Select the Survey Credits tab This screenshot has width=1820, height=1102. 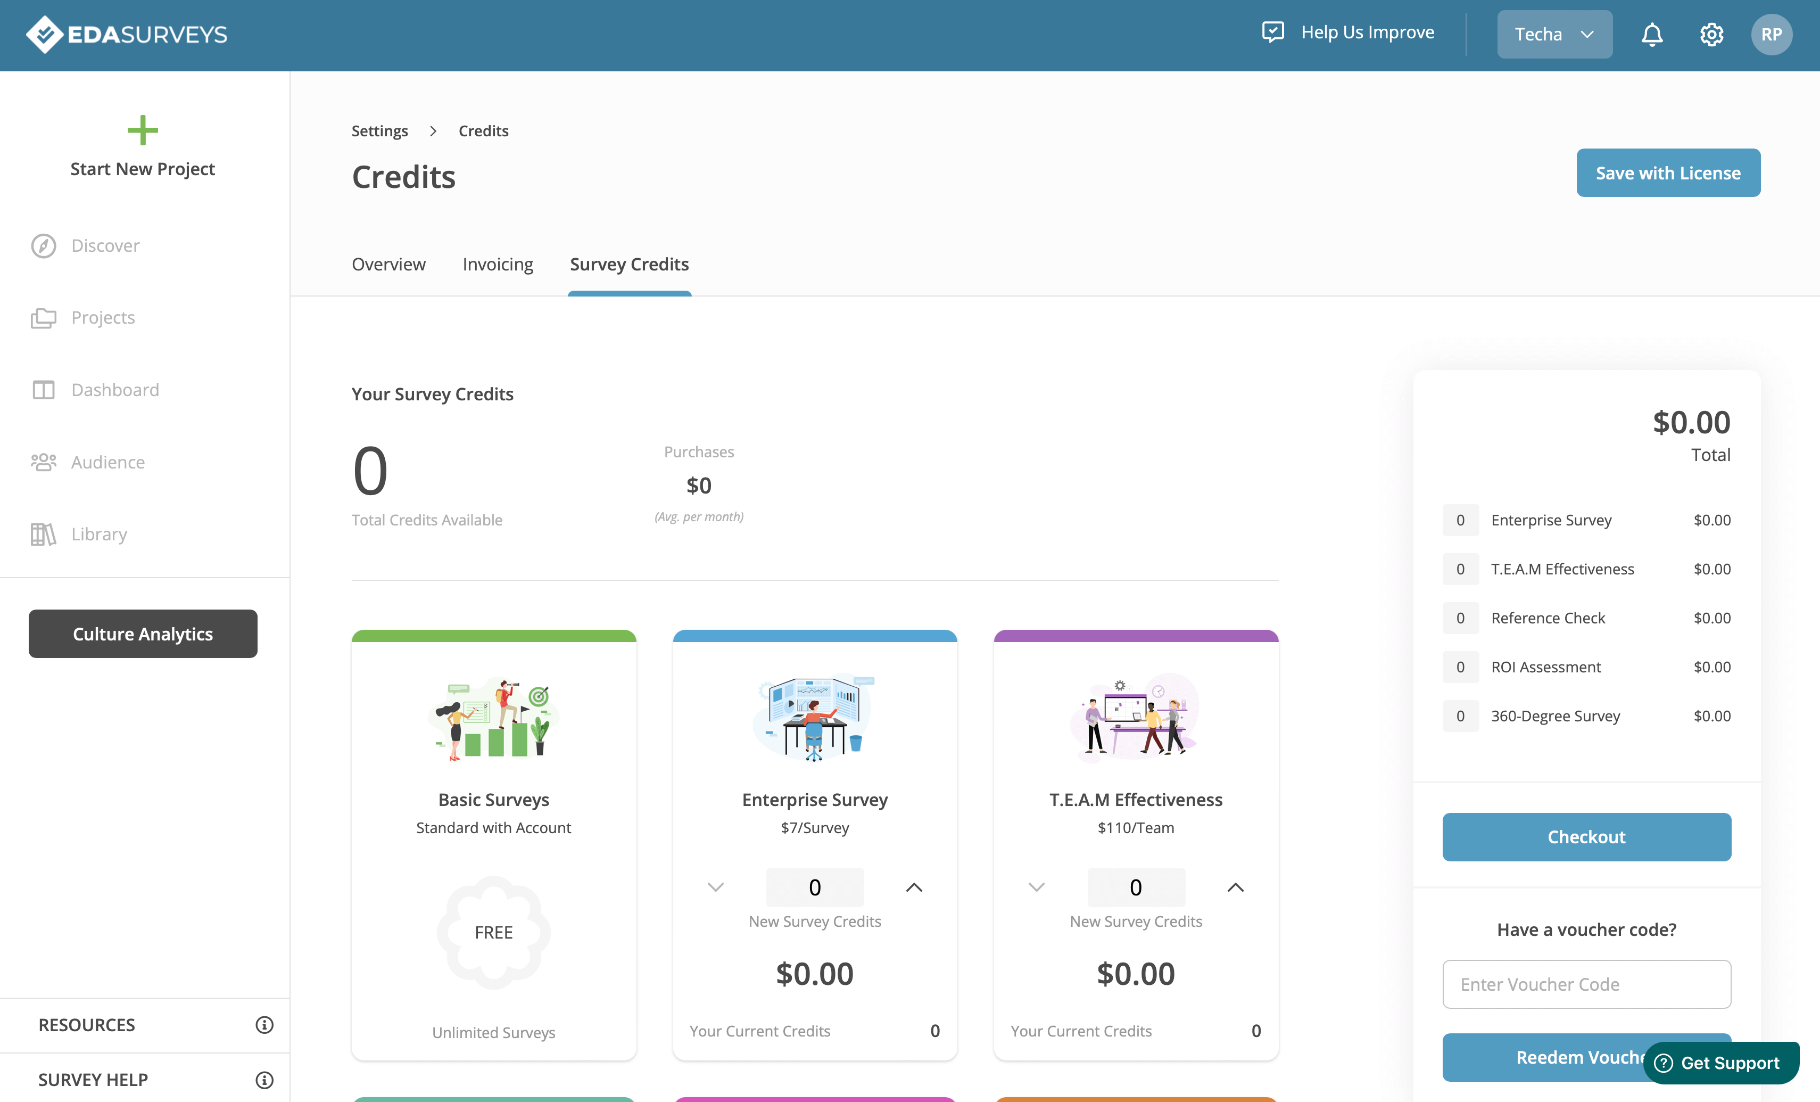pyautogui.click(x=630, y=264)
